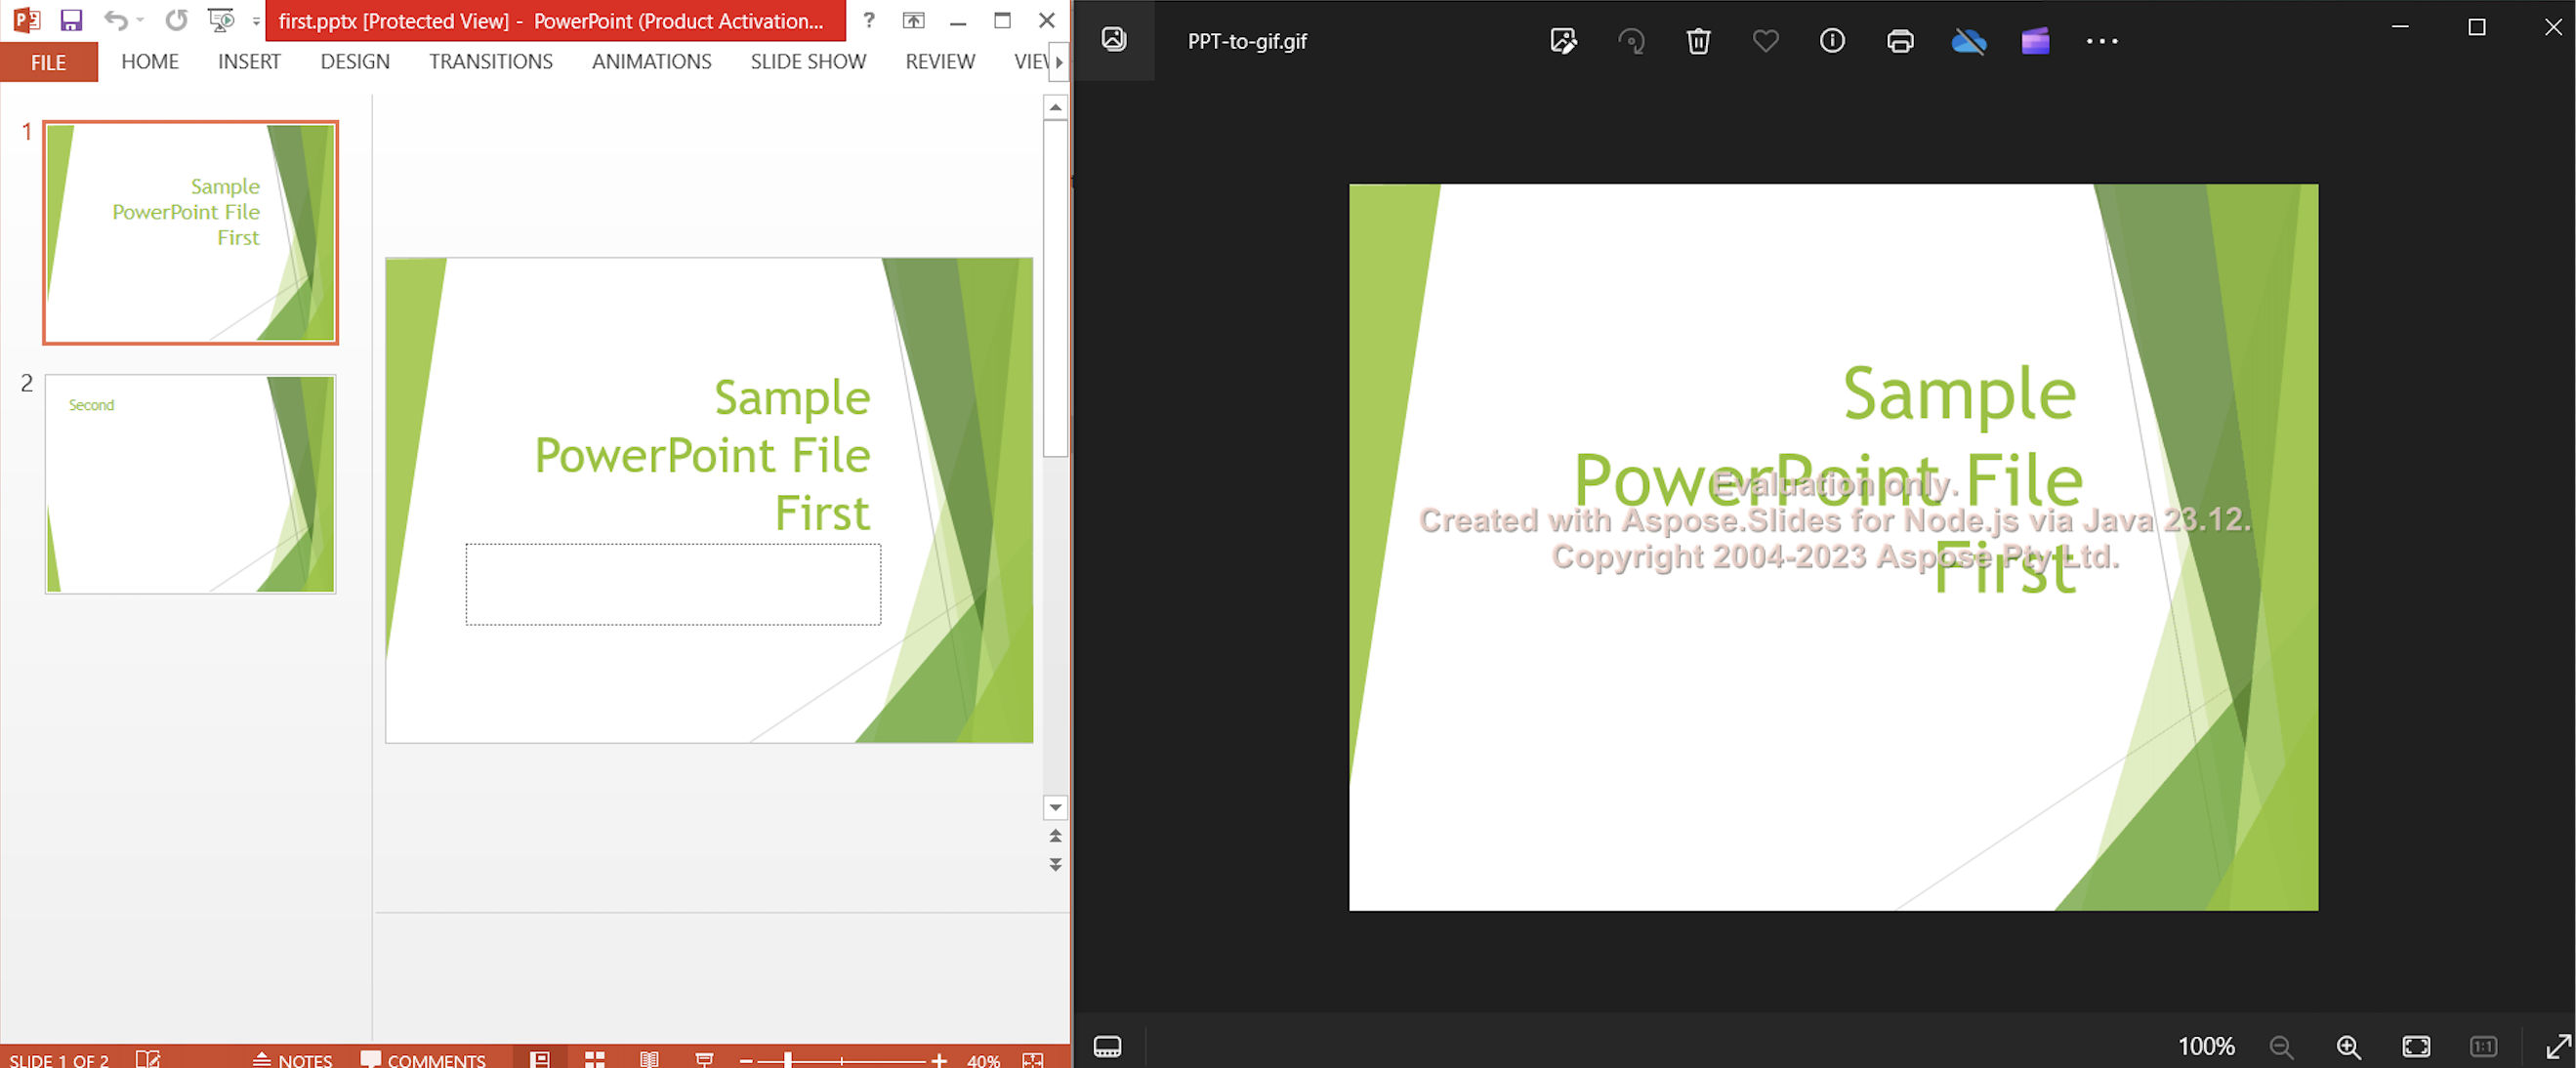This screenshot has width=2576, height=1068.
Task: Delete the PPT-to-gif.gif image
Action: coord(1698,41)
